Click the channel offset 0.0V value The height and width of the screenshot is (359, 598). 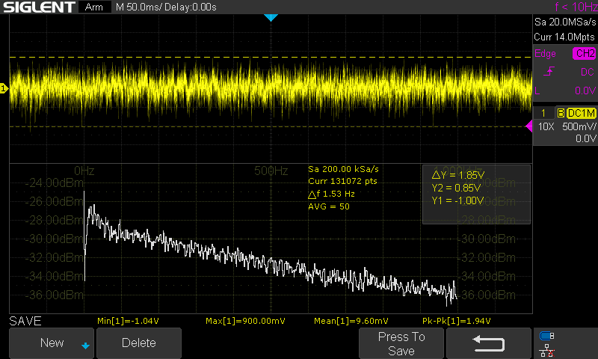pos(585,138)
